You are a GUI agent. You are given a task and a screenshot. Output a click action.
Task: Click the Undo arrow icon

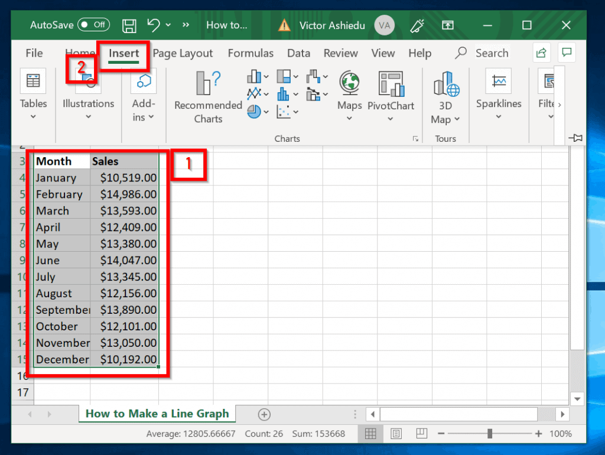tap(153, 25)
